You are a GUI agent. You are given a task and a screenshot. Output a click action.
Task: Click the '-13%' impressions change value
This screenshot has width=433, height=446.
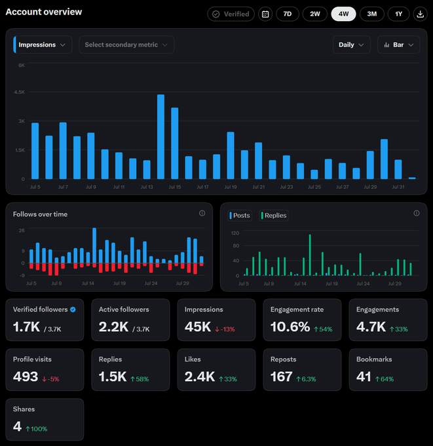tap(227, 329)
